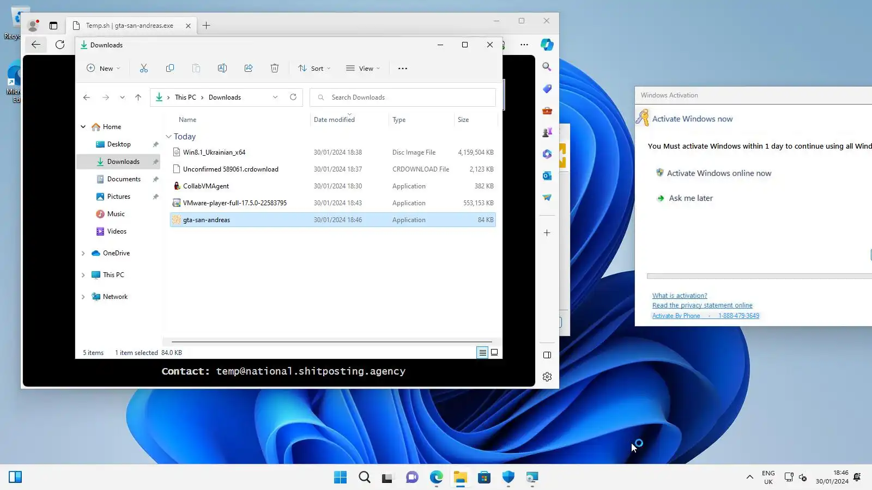The width and height of the screenshot is (872, 490).
Task: Open Read the privacy statement online link
Action: click(x=702, y=305)
